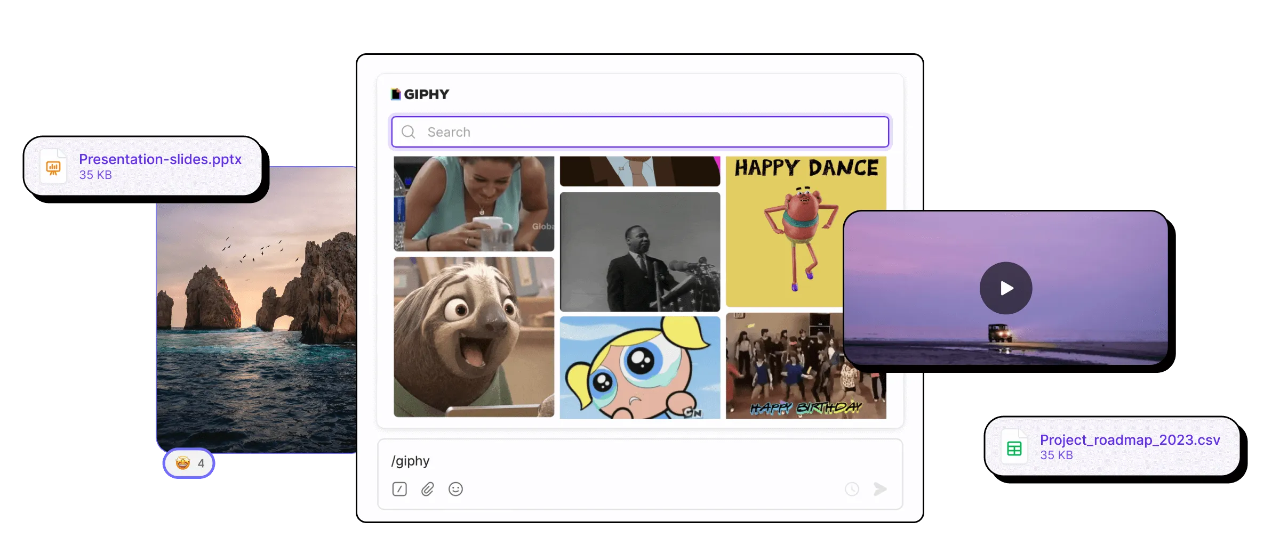Click the paperclip attachment icon
1280x538 pixels.
pos(427,489)
